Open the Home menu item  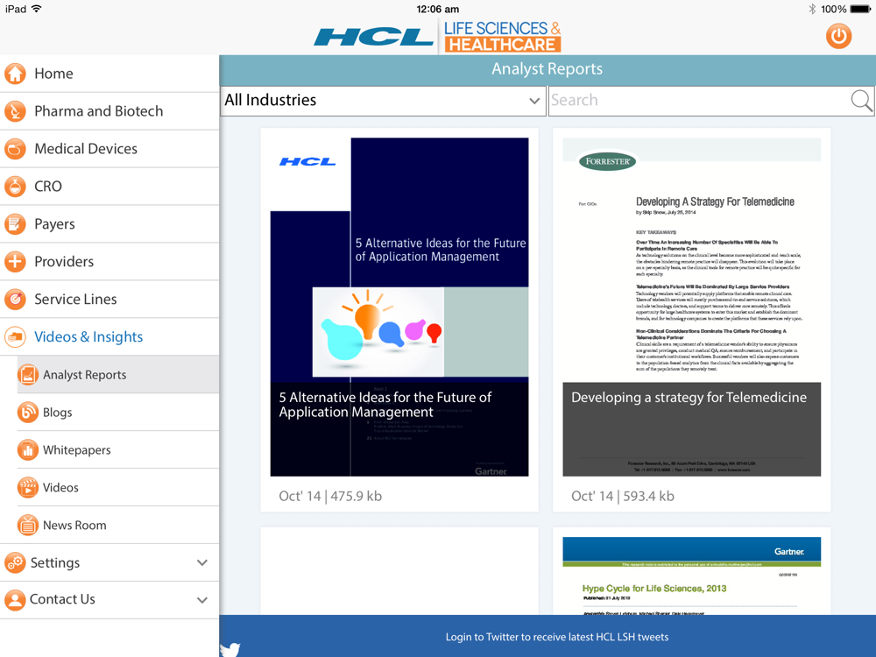109,74
